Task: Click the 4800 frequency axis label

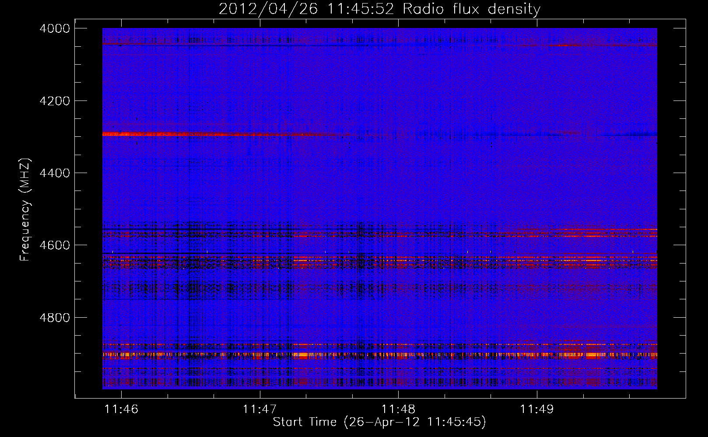Action: coord(55,317)
